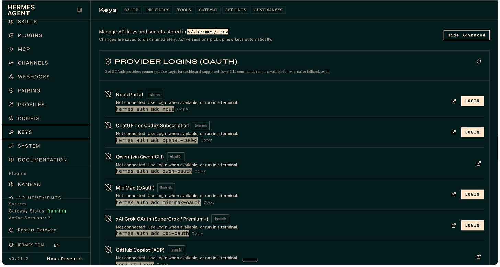Go to Channels in the sidebar
The height and width of the screenshot is (267, 500).
(46, 63)
